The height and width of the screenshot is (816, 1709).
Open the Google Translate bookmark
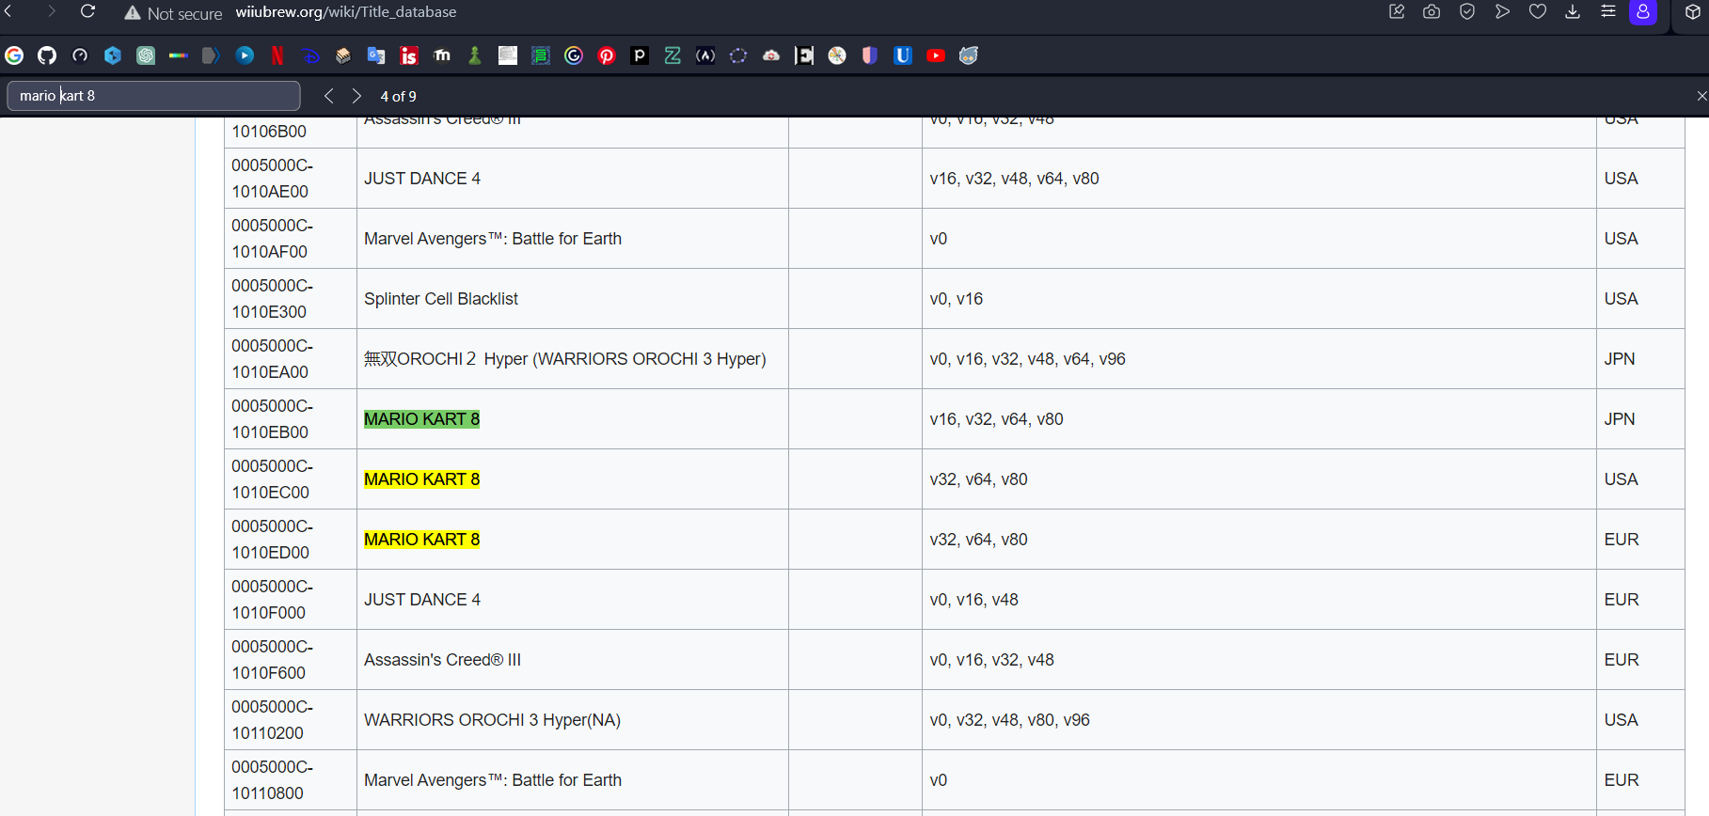point(376,55)
